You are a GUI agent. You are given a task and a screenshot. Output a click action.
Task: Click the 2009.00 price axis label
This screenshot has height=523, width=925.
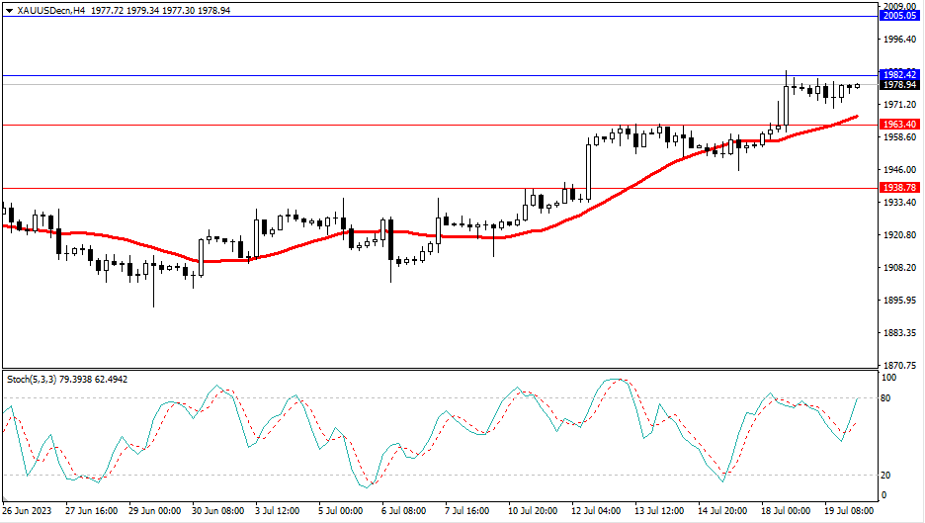coord(899,6)
